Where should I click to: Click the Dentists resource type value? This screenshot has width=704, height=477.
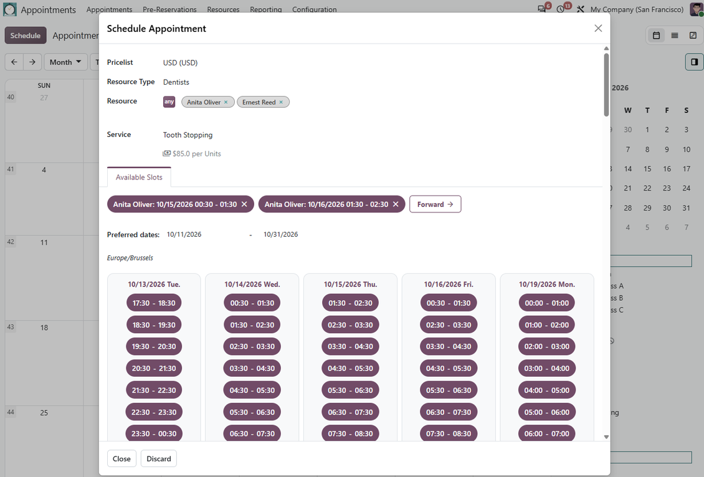tap(176, 82)
